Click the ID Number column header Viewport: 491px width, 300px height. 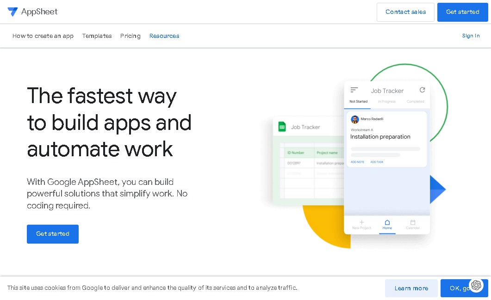click(x=296, y=153)
